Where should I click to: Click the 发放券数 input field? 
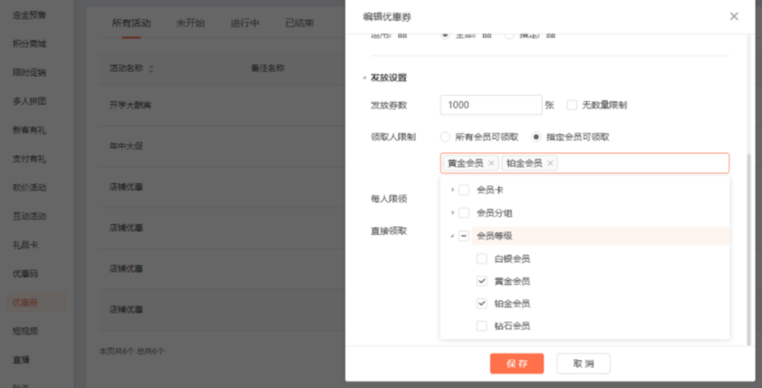(x=491, y=105)
